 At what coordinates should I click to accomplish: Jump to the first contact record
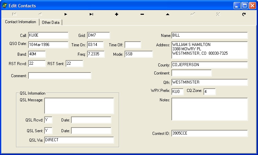tap(14, 14)
